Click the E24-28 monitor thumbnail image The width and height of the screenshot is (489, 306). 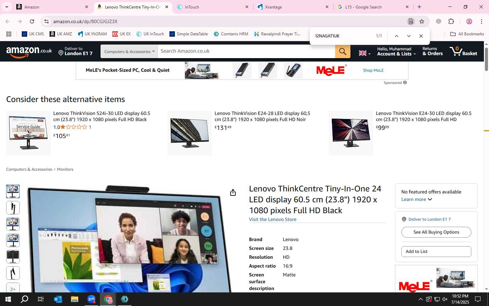click(189, 133)
